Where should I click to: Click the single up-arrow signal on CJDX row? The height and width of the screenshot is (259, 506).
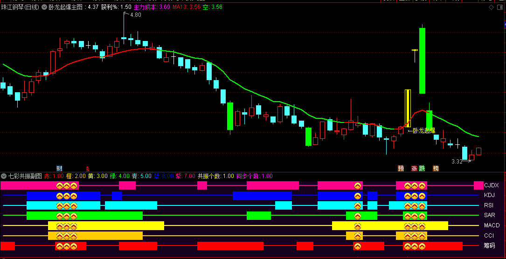tap(357, 185)
